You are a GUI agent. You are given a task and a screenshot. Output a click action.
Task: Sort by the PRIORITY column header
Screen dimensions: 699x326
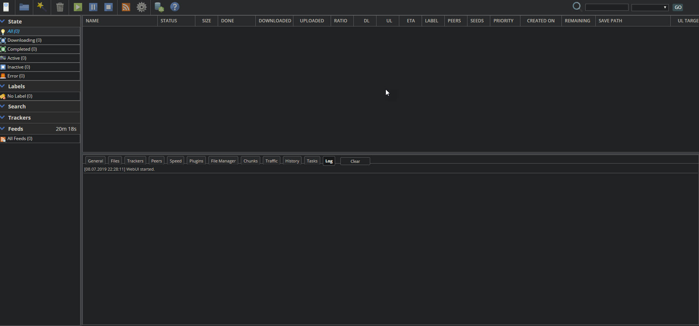[x=505, y=21]
